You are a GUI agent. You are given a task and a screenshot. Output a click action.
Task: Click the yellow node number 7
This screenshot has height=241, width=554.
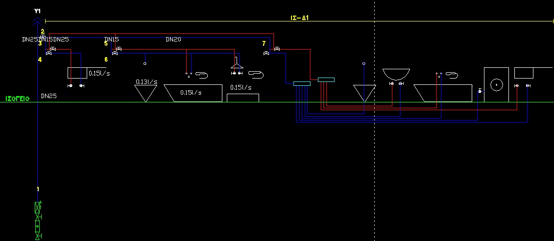[264, 43]
